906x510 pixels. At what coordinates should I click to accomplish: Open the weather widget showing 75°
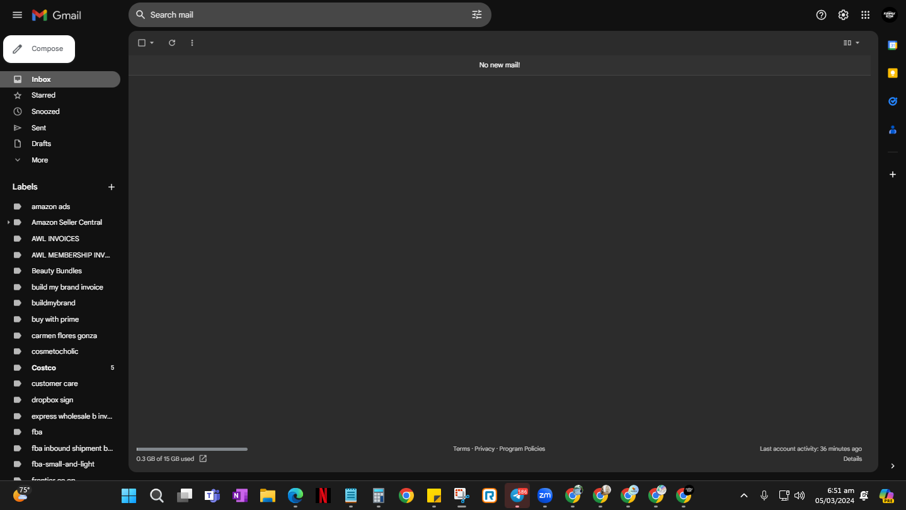click(x=21, y=494)
